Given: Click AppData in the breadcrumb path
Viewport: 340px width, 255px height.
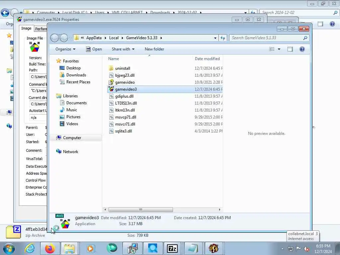Looking at the screenshot, I should tap(94, 38).
